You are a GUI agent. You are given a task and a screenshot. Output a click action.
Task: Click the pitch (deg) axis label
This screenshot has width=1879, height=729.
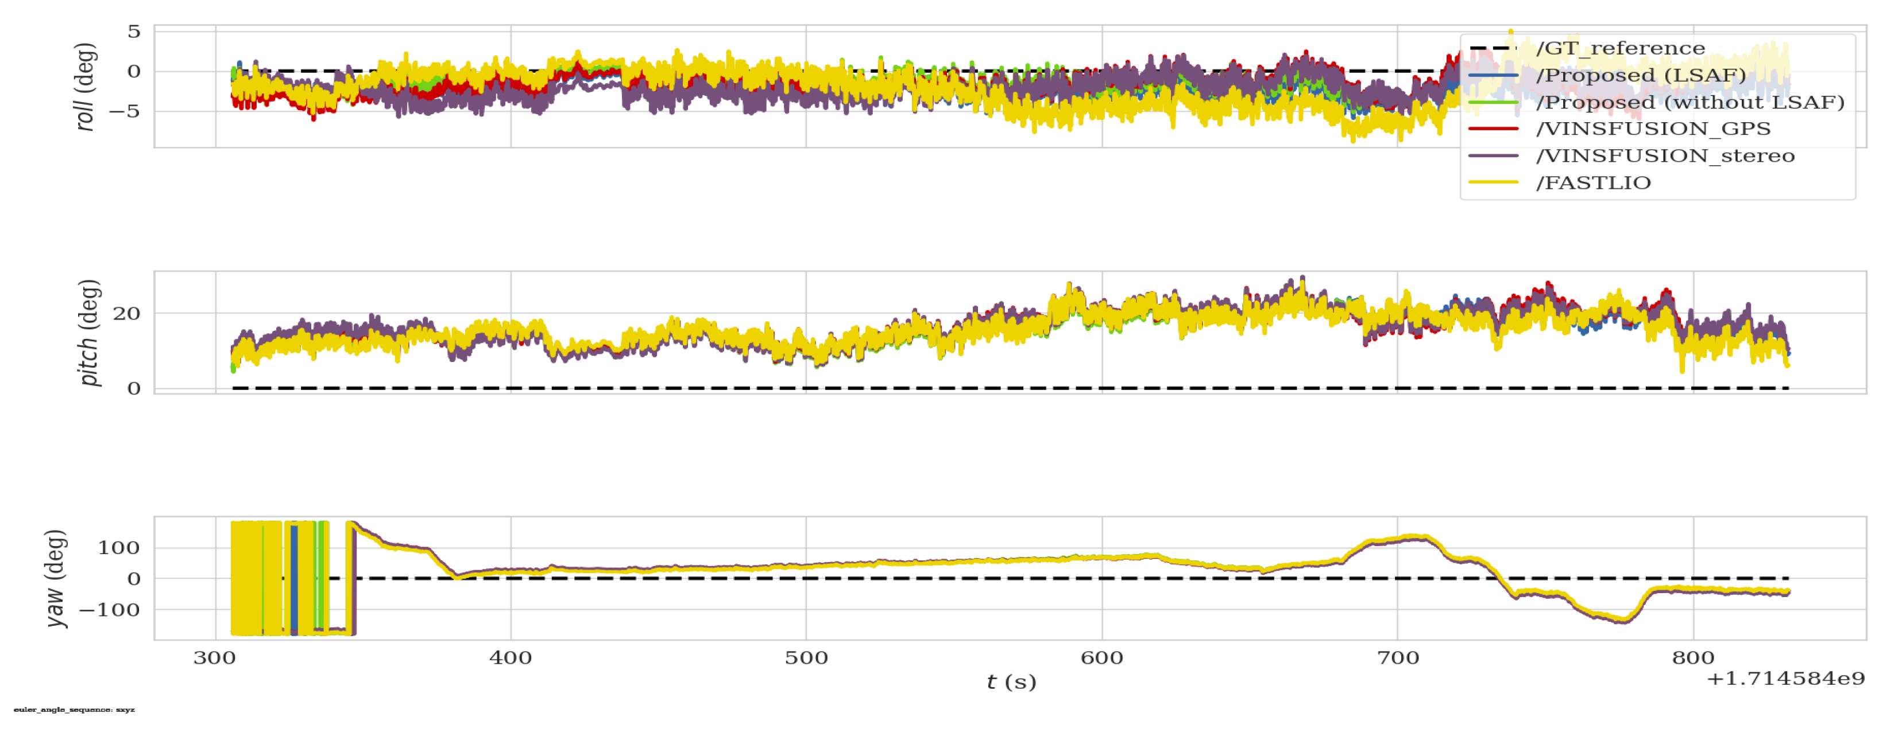88,332
